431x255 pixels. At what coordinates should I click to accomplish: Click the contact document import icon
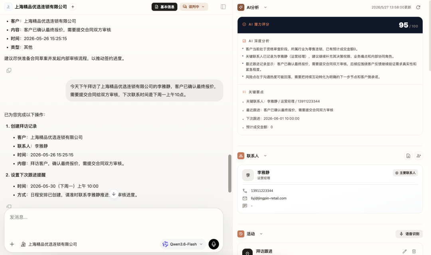click(408, 156)
